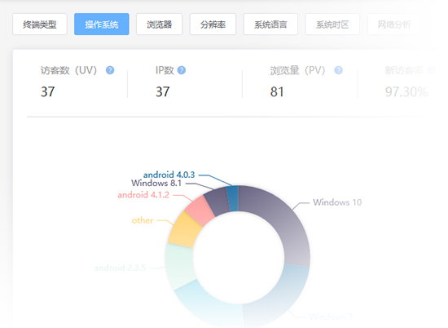Select the 操作系统 tab
The width and height of the screenshot is (448, 328).
(102, 24)
